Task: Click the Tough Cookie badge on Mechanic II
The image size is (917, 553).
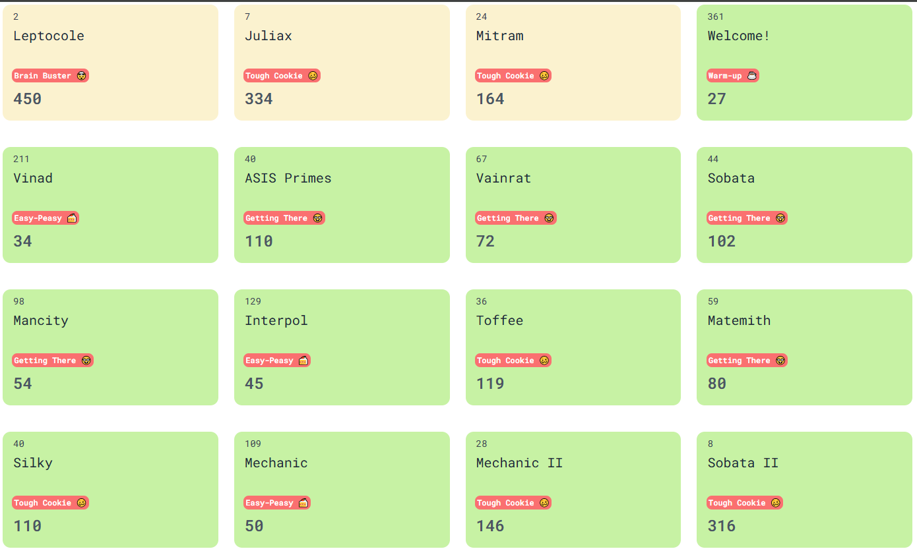Action: [513, 503]
